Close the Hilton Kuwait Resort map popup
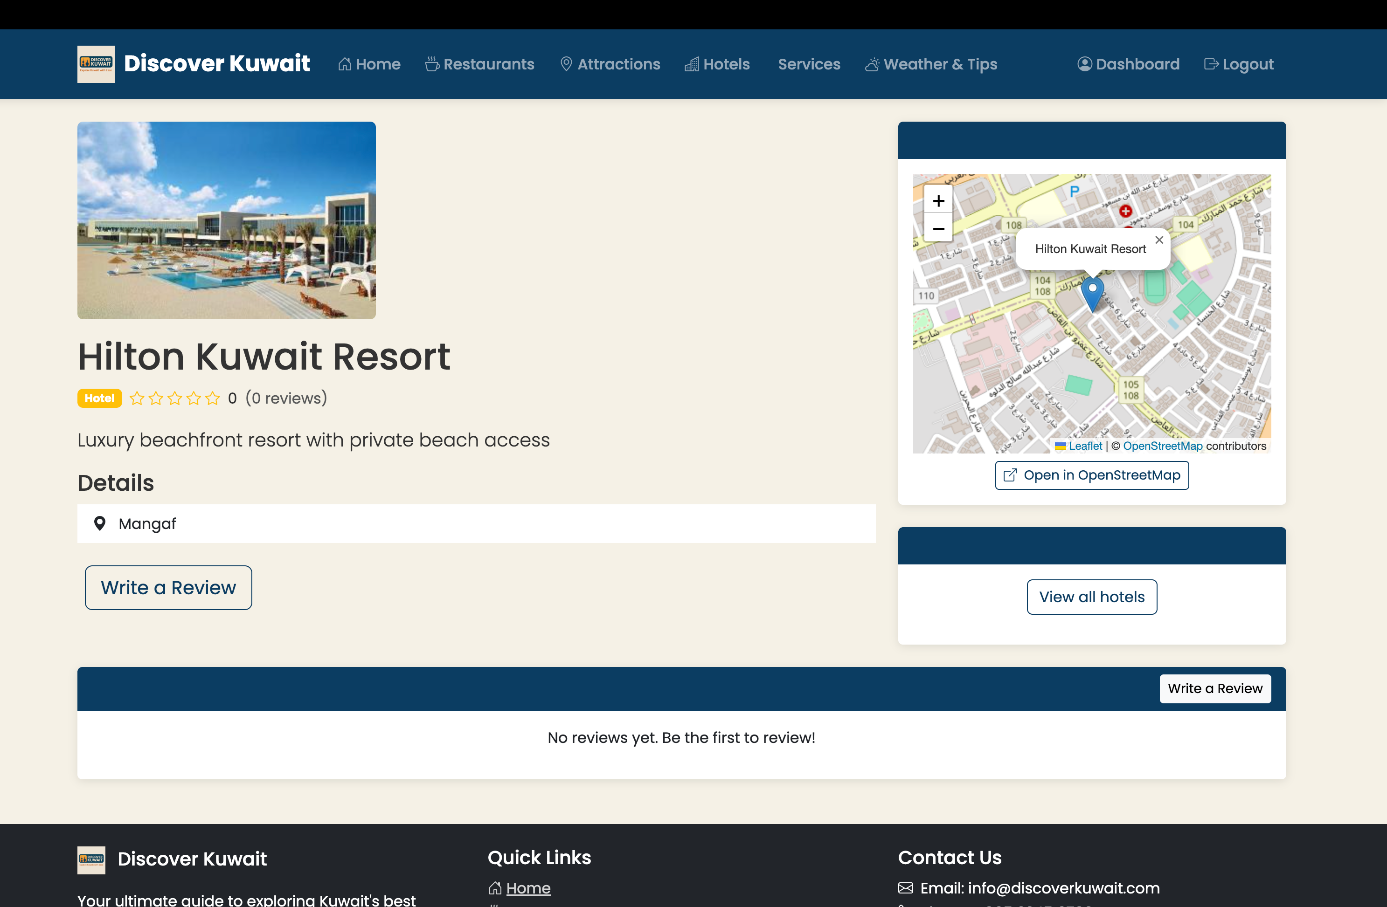Screen dimensions: 1387x907 point(1159,240)
